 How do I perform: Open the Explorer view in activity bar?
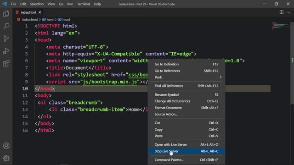(6, 14)
